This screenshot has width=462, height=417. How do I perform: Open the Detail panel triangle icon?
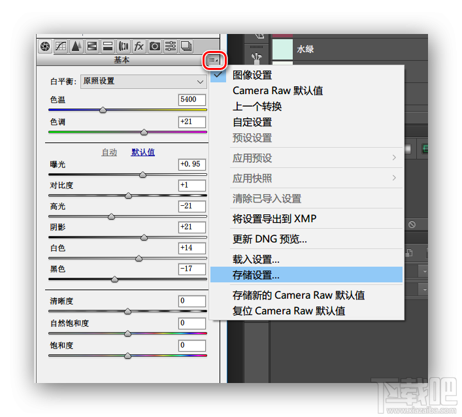point(76,46)
